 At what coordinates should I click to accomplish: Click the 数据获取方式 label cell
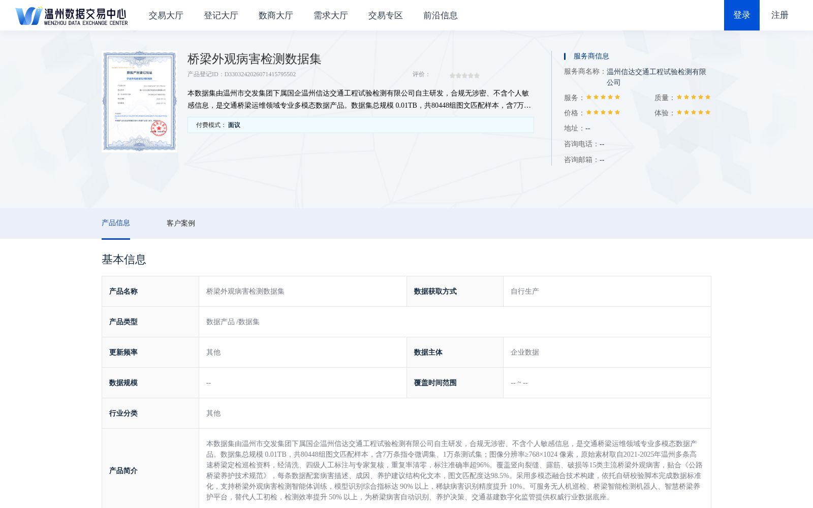coord(455,292)
